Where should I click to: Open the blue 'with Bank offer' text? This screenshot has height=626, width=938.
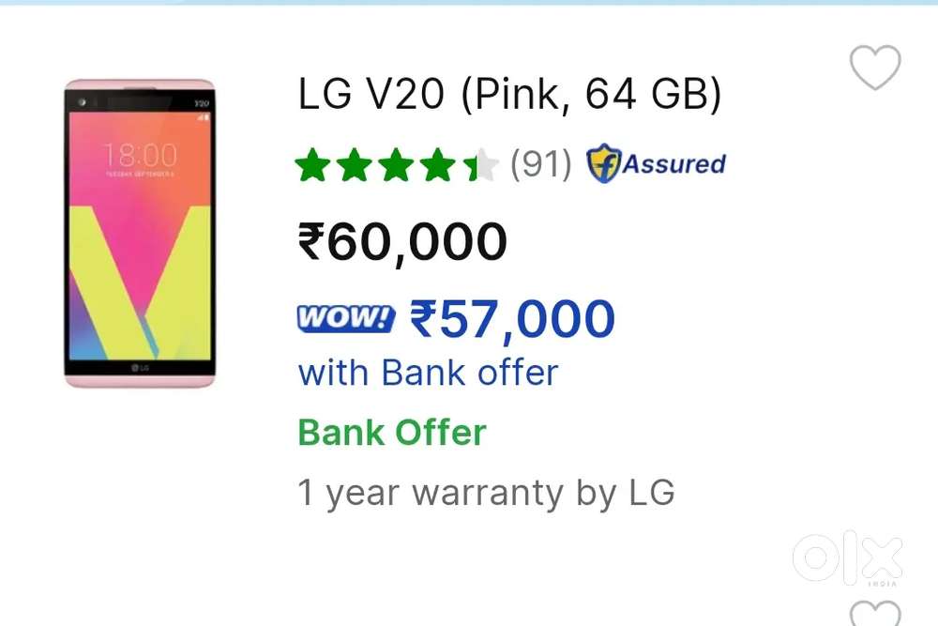coord(429,373)
